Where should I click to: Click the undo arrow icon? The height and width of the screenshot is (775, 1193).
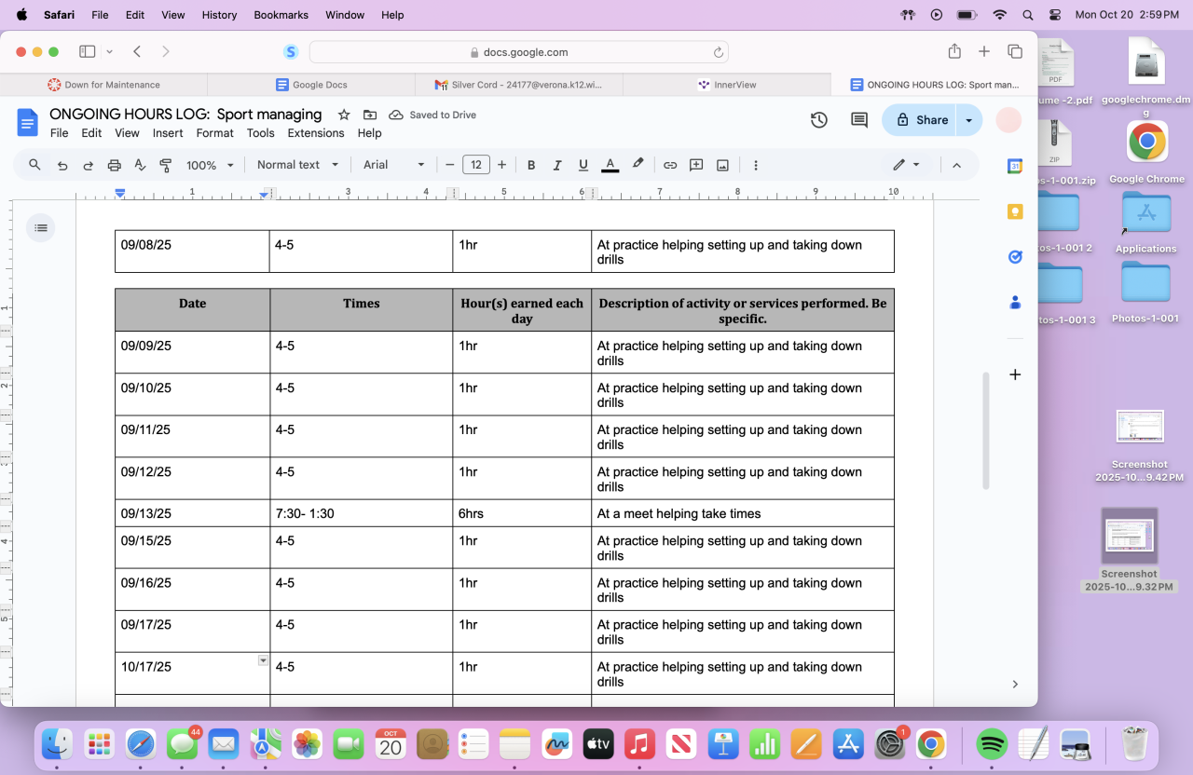(x=62, y=165)
